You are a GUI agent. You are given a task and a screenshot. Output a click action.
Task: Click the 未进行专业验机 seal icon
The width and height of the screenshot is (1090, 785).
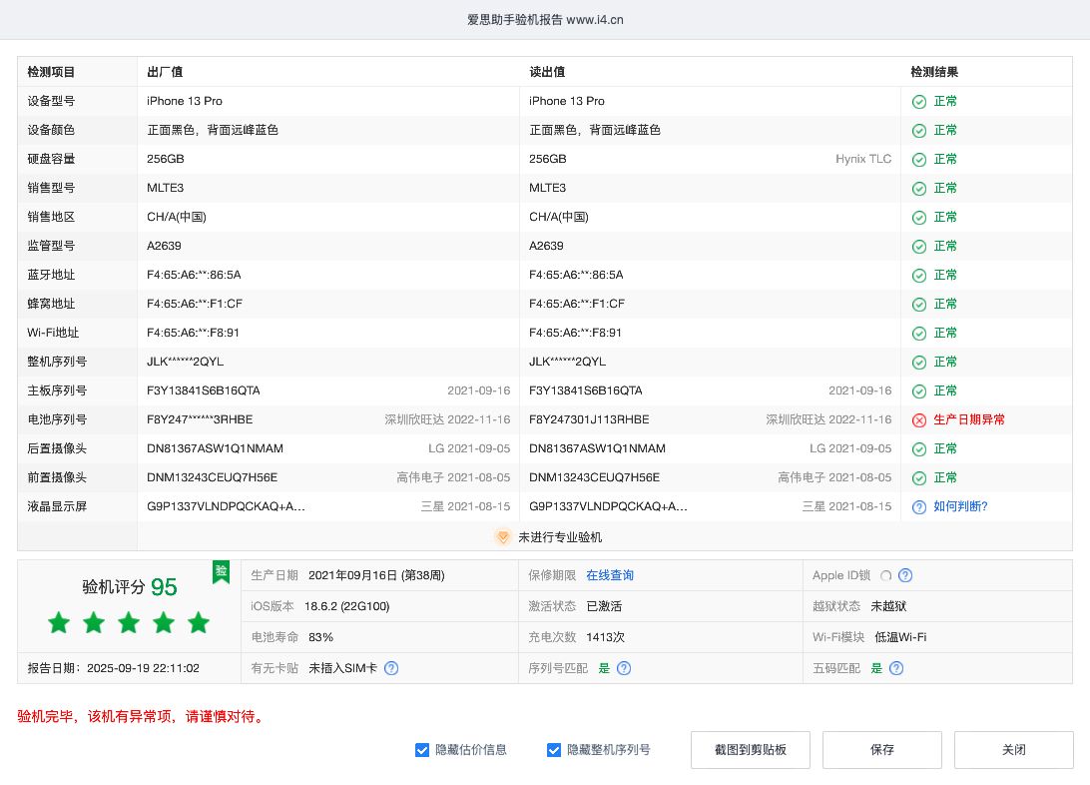pos(503,536)
